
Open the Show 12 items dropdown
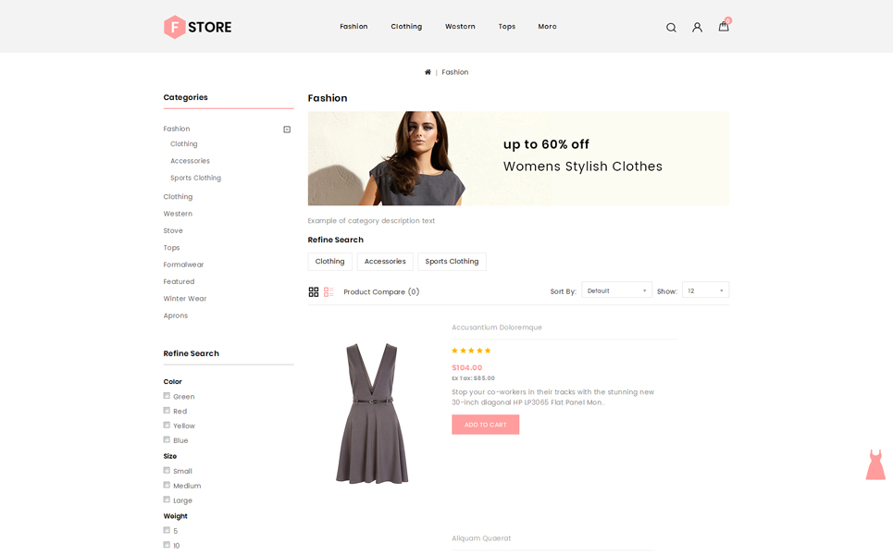pos(706,290)
